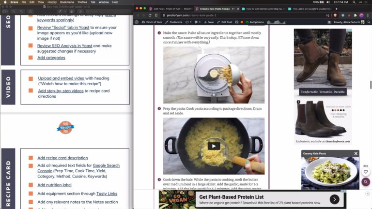Click Add step-by-step videos link
372x209 pixels.
point(61,91)
